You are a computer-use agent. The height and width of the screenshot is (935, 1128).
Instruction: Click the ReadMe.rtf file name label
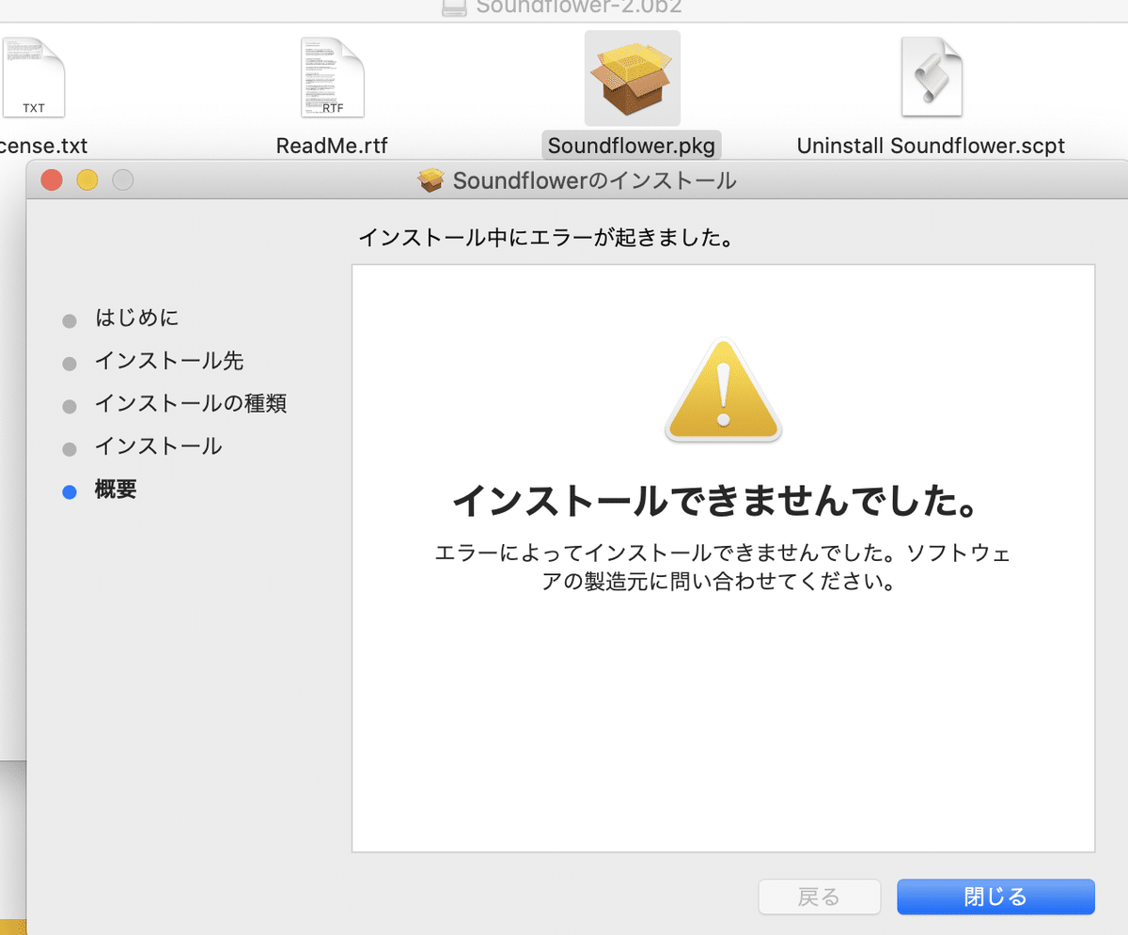coord(332,146)
